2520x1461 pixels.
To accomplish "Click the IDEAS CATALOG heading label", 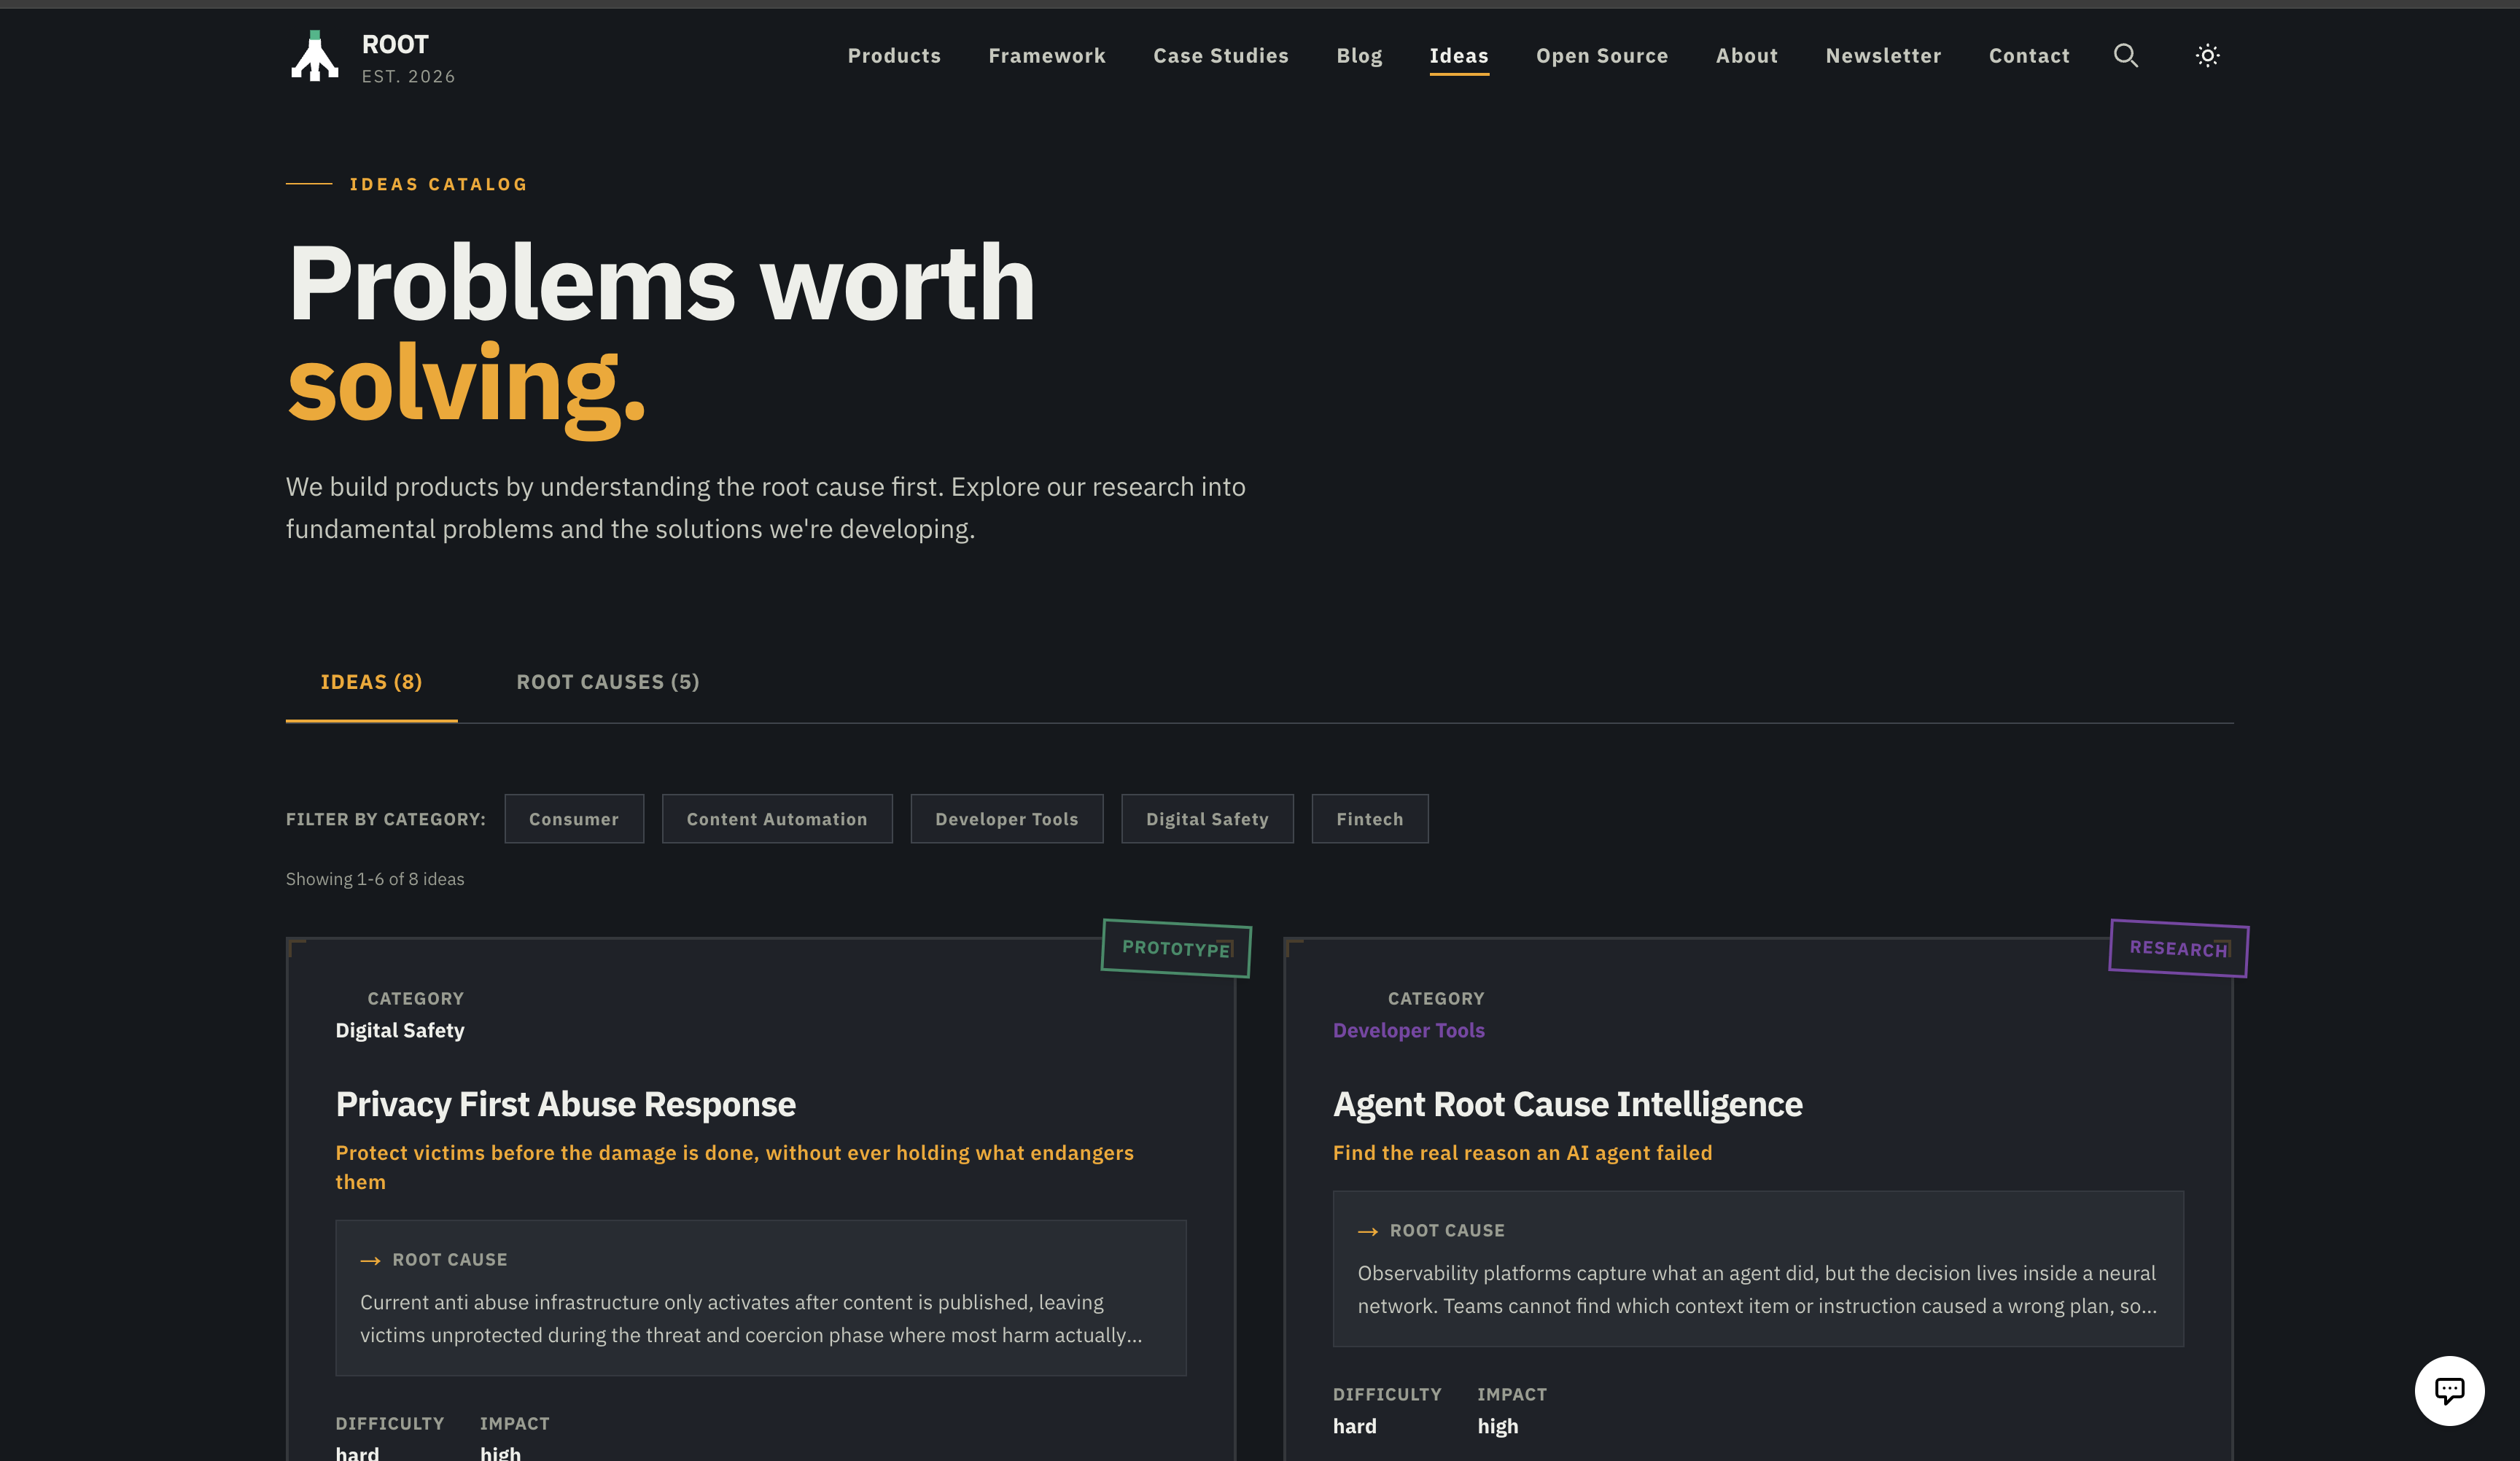I will [x=438, y=184].
